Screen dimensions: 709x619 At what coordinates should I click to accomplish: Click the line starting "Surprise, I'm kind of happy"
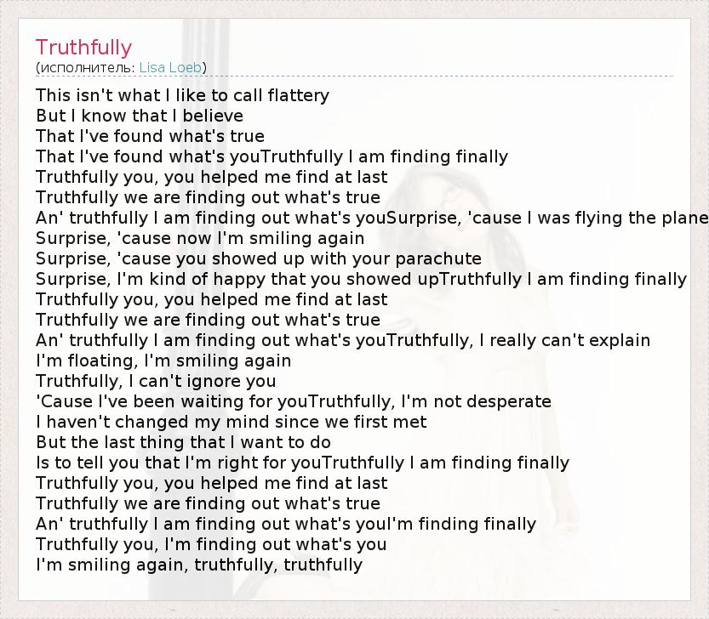(x=361, y=279)
